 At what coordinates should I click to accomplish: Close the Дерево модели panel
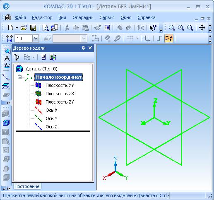[90, 48]
